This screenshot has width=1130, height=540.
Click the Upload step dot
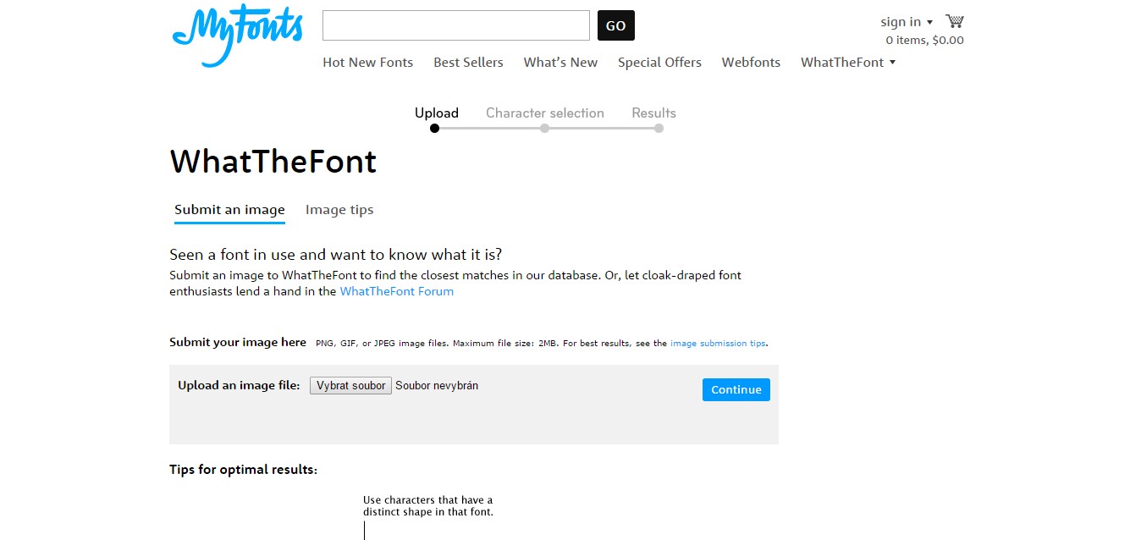coord(435,129)
